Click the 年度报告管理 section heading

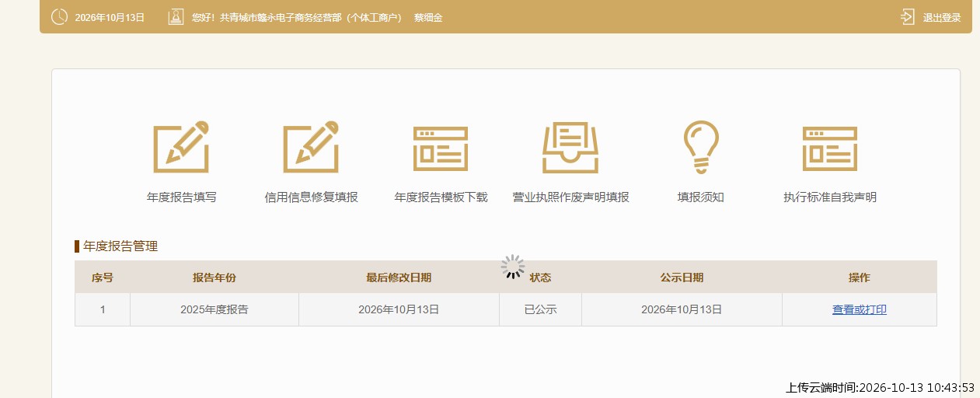pyautogui.click(x=120, y=246)
